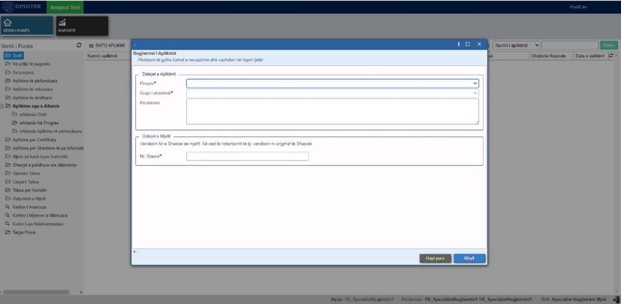
Task: Click the grid refresh icon beside Data e aplikimit
Action: (x=611, y=56)
